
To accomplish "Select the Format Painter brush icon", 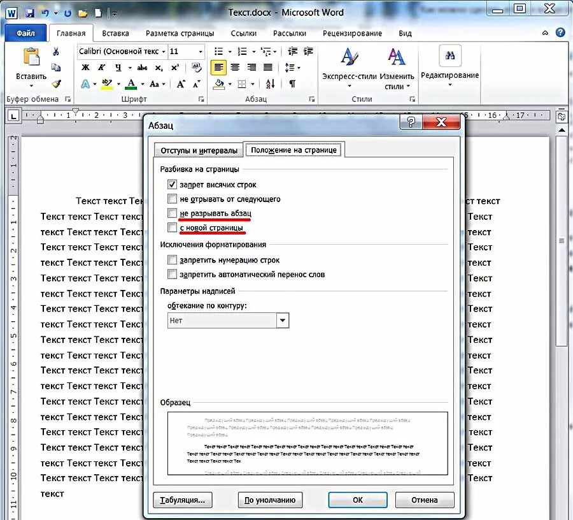I will [56, 83].
